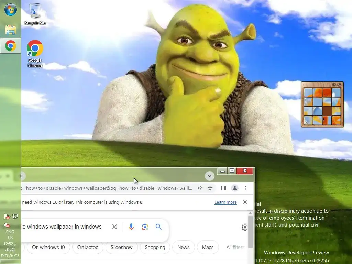Open the Start orb on the taskbar
The width and height of the screenshot is (352, 264).
[x=10, y=10]
